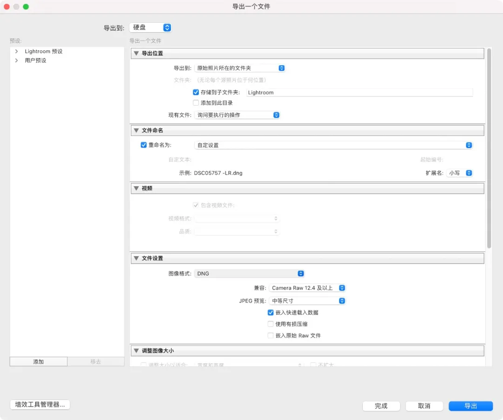Viewport: 503px width, 420px height.
Task: Select the Lightroom 预设 label
Action: click(44, 51)
